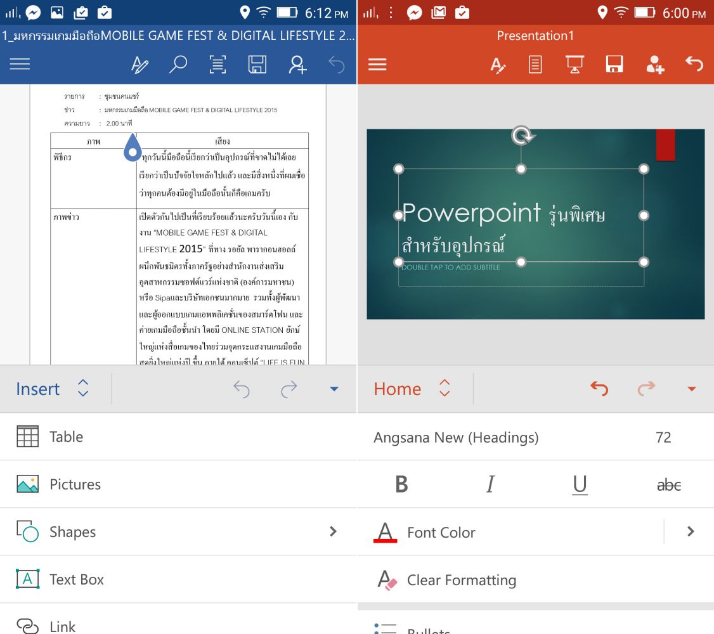
Task: Open Word search magnifier
Action: [x=178, y=64]
